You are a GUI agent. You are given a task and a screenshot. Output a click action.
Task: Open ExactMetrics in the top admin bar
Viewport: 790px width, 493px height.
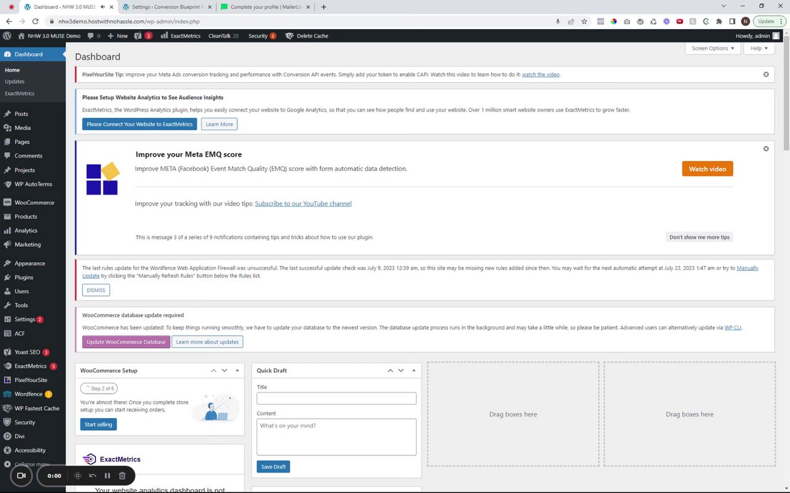click(x=180, y=36)
